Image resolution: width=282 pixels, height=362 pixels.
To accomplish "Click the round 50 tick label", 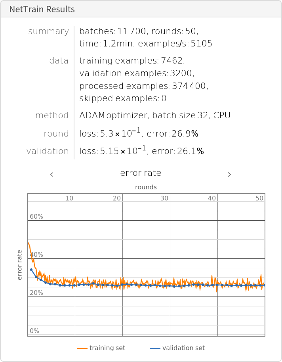I will (259, 198).
